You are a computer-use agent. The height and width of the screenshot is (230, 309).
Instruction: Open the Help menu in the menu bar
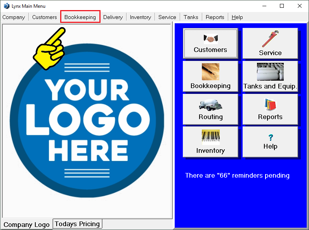click(x=237, y=17)
